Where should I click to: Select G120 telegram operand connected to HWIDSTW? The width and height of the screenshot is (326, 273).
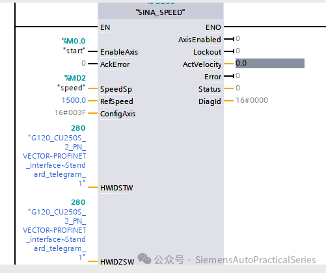(55, 161)
